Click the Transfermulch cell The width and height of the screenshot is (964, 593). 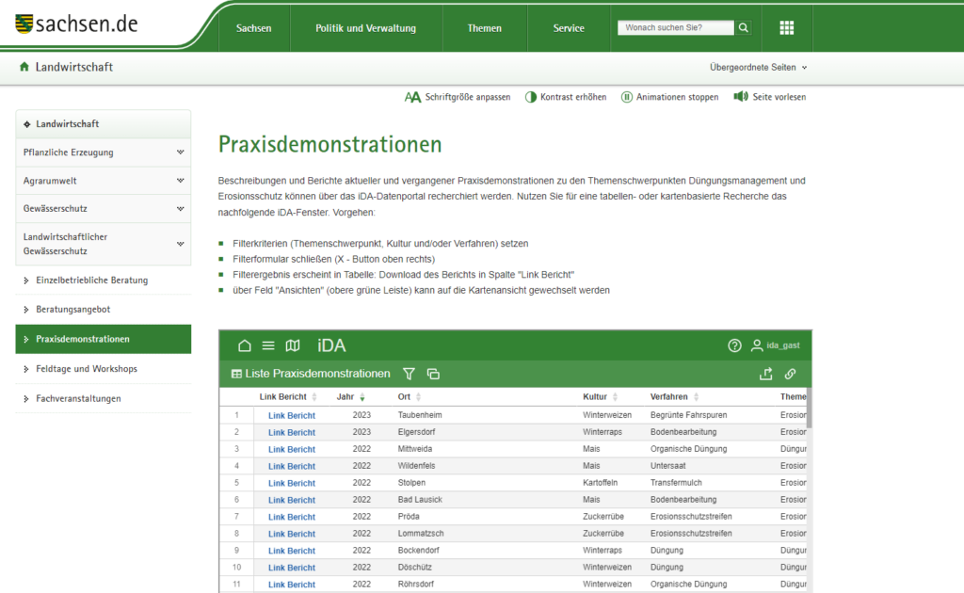click(x=676, y=483)
